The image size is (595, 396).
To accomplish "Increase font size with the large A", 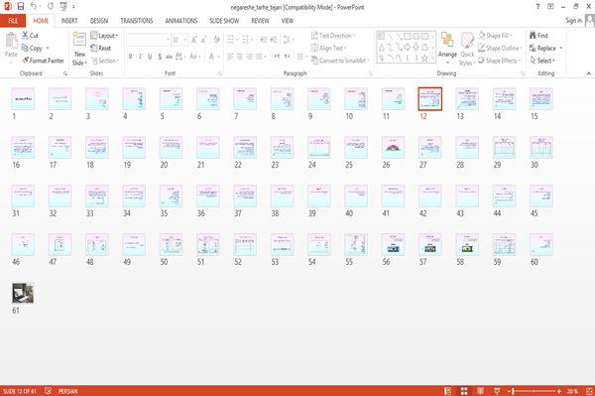I will (194, 40).
